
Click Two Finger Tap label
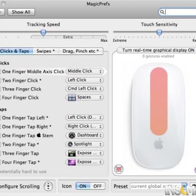click(x=21, y=144)
